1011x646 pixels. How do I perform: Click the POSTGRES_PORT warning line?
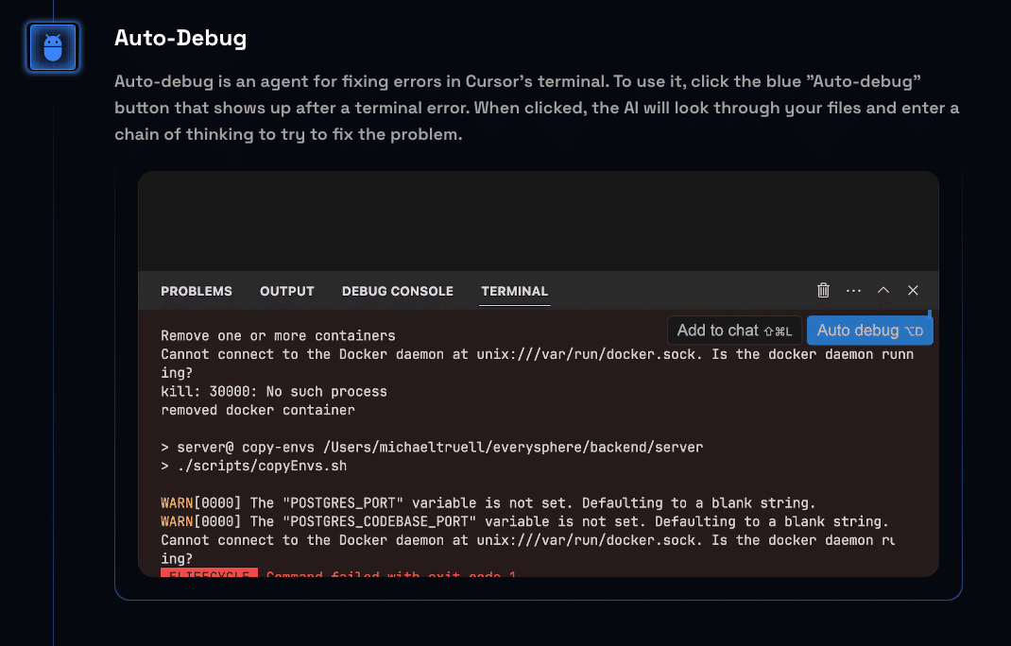pyautogui.click(x=488, y=502)
